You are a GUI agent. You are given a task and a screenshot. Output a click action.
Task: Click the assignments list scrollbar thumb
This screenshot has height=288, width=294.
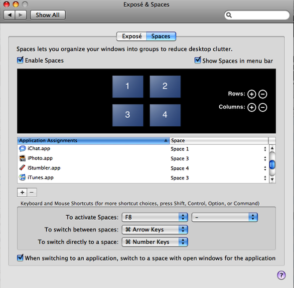click(x=272, y=165)
